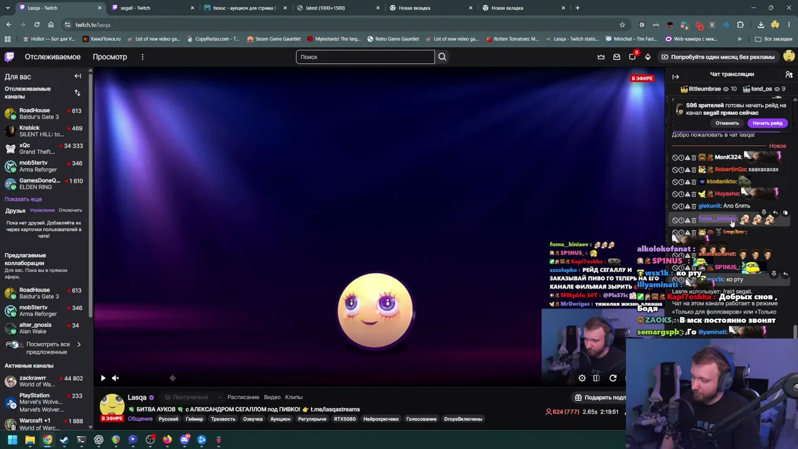The image size is (798, 449).
Task: Open the 'Видео' channel link
Action: [272, 397]
